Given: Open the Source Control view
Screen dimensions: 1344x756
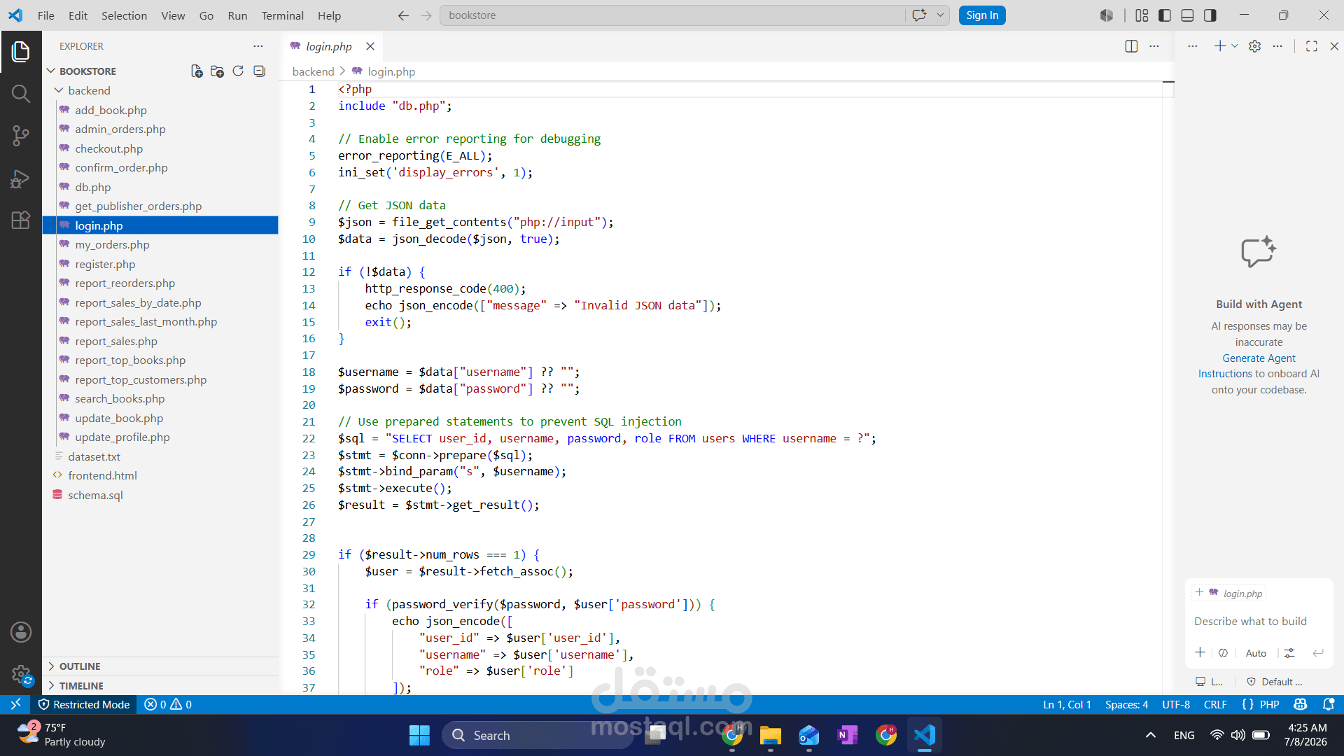Looking at the screenshot, I should point(21,136).
